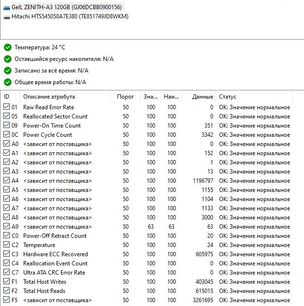Select the Temperature attribute row text
The width and height of the screenshot is (304, 306).
click(x=39, y=245)
